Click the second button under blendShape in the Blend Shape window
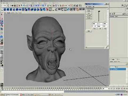 pyautogui.click(x=89, y=13)
